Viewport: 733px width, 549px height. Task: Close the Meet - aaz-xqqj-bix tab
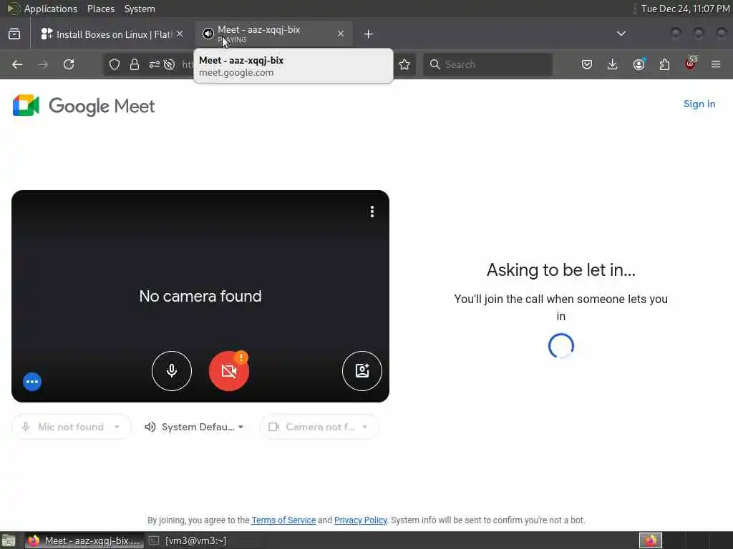coord(341,34)
